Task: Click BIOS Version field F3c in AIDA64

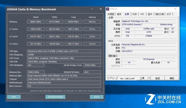Action: click(64, 86)
